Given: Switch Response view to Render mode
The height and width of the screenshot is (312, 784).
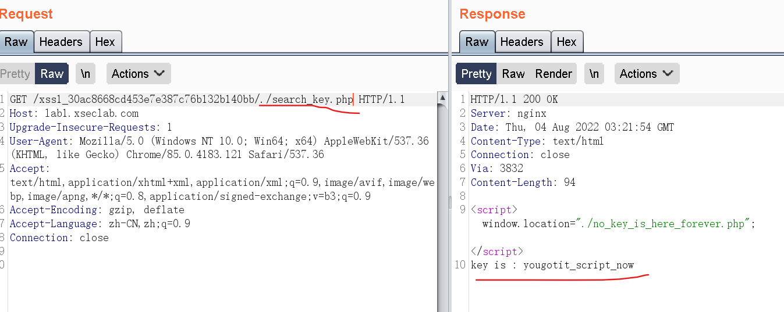Looking at the screenshot, I should tap(554, 74).
